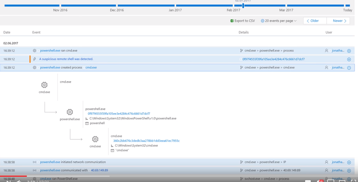Expand the 'powershell.exe ran cmd.exe' event row
The width and height of the screenshot is (358, 182).
[x=349, y=51]
